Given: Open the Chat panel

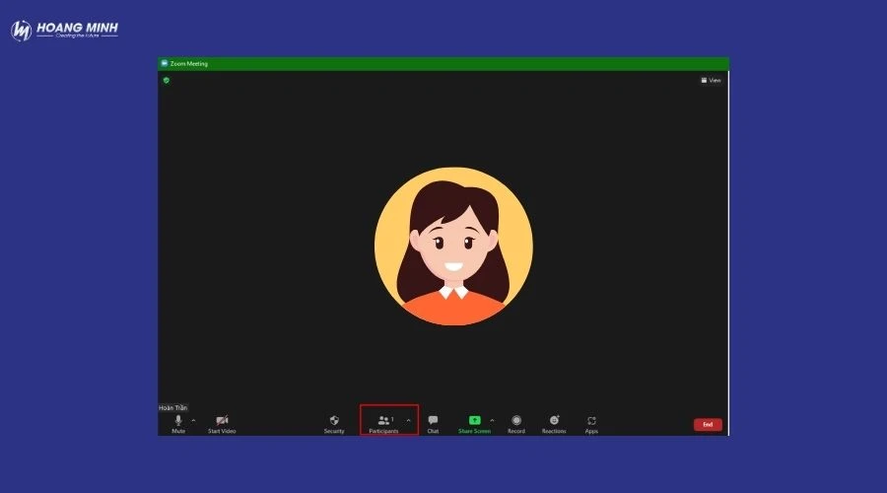Looking at the screenshot, I should click(433, 424).
